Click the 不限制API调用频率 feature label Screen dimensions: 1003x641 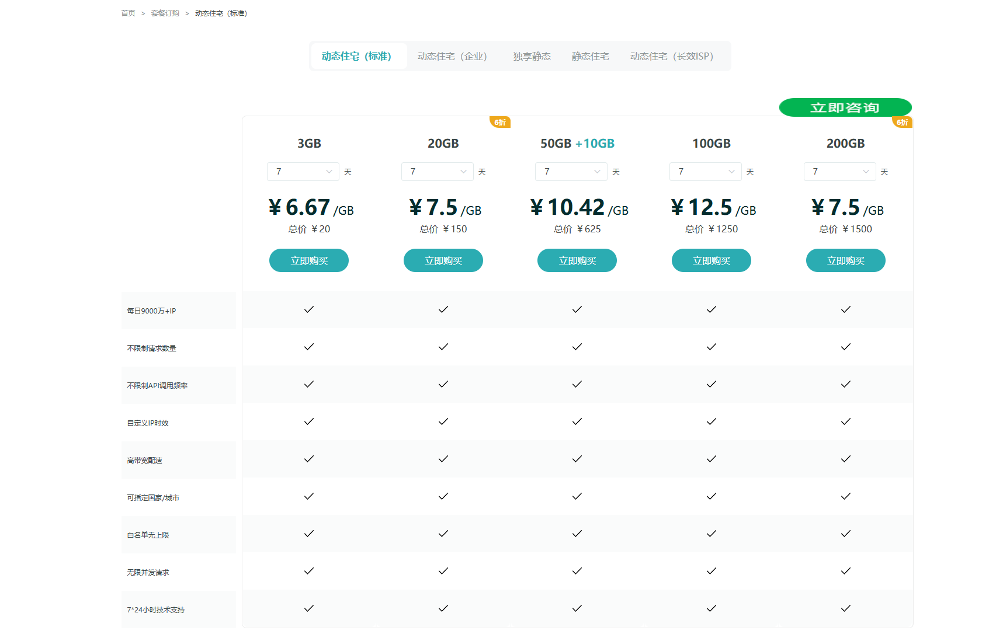point(157,386)
